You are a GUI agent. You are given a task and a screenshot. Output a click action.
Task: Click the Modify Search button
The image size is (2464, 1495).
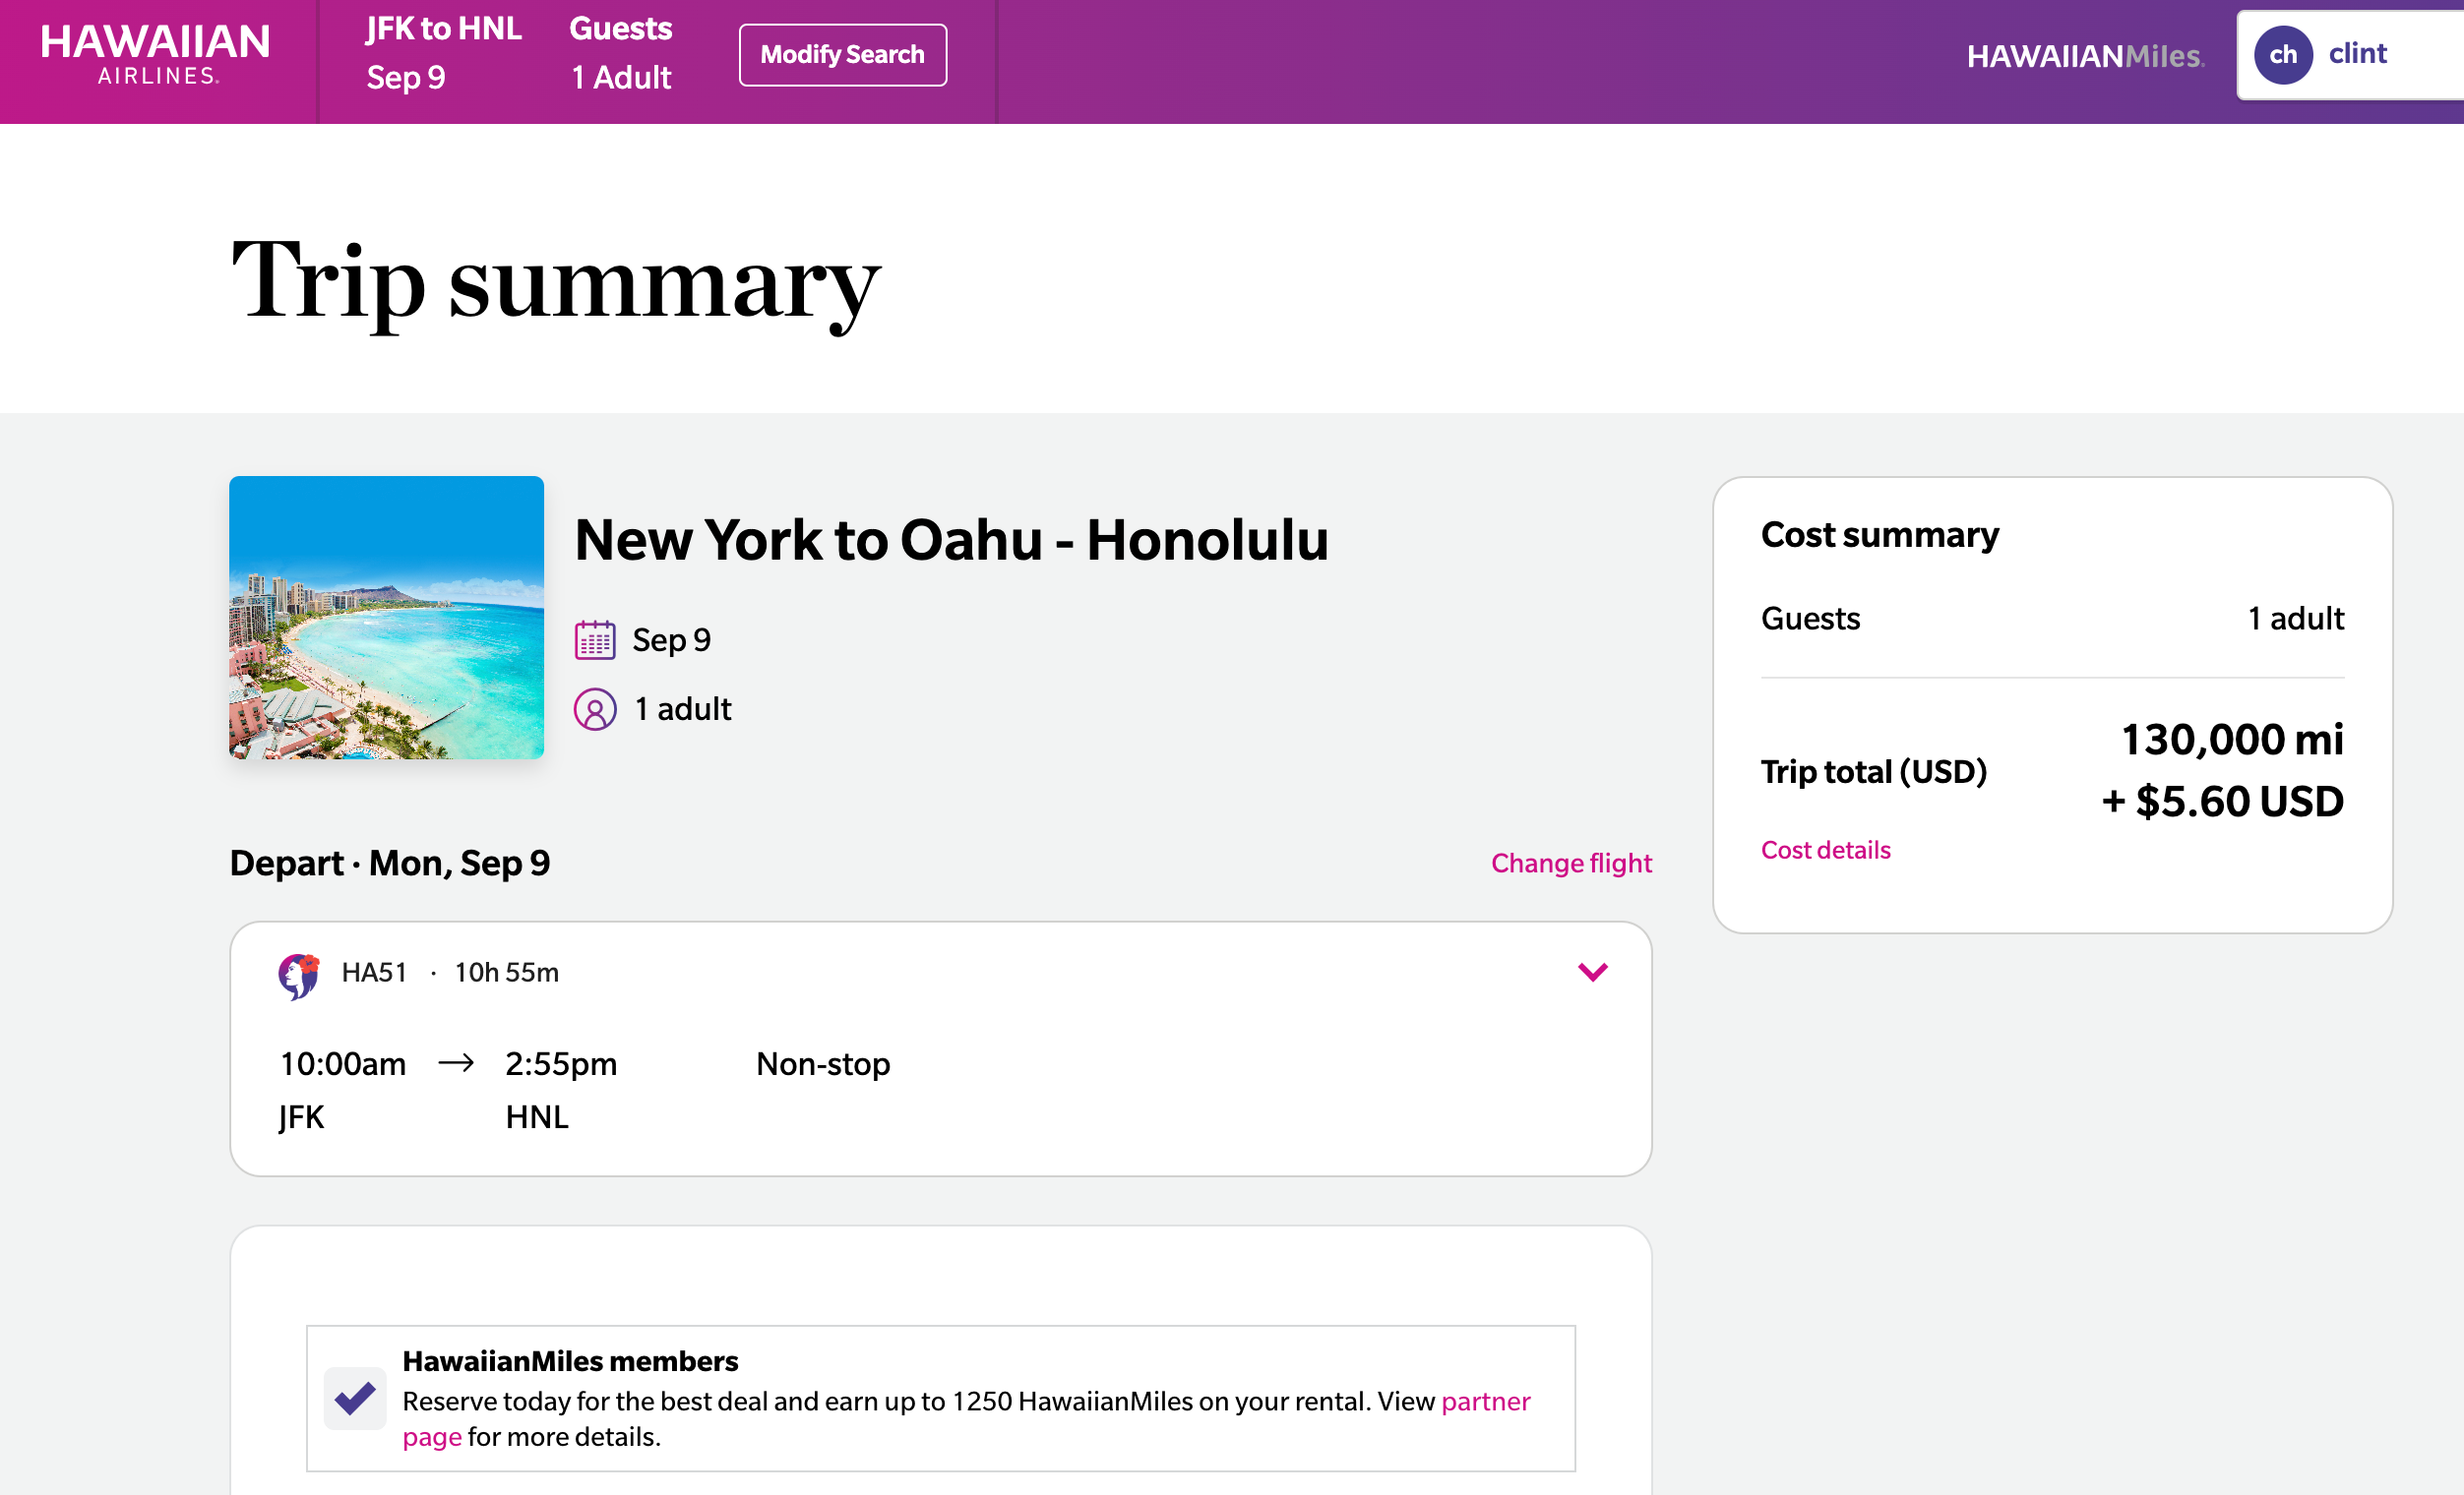click(x=842, y=54)
